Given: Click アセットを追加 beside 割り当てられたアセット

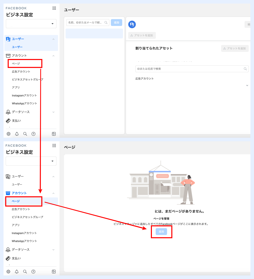Looking at the screenshot, I should click(235, 48).
